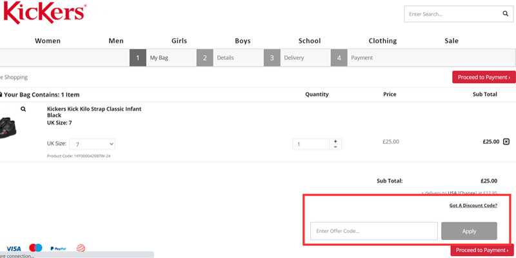Screen dimensions: 516x258
Task: Go to step 2 Details tab
Action: [x=217, y=58]
